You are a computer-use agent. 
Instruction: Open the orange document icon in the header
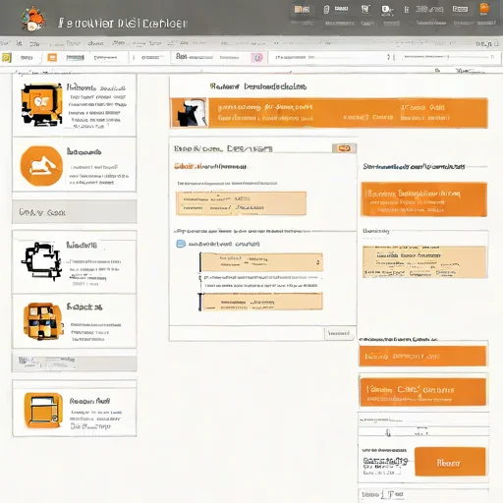click(x=484, y=8)
